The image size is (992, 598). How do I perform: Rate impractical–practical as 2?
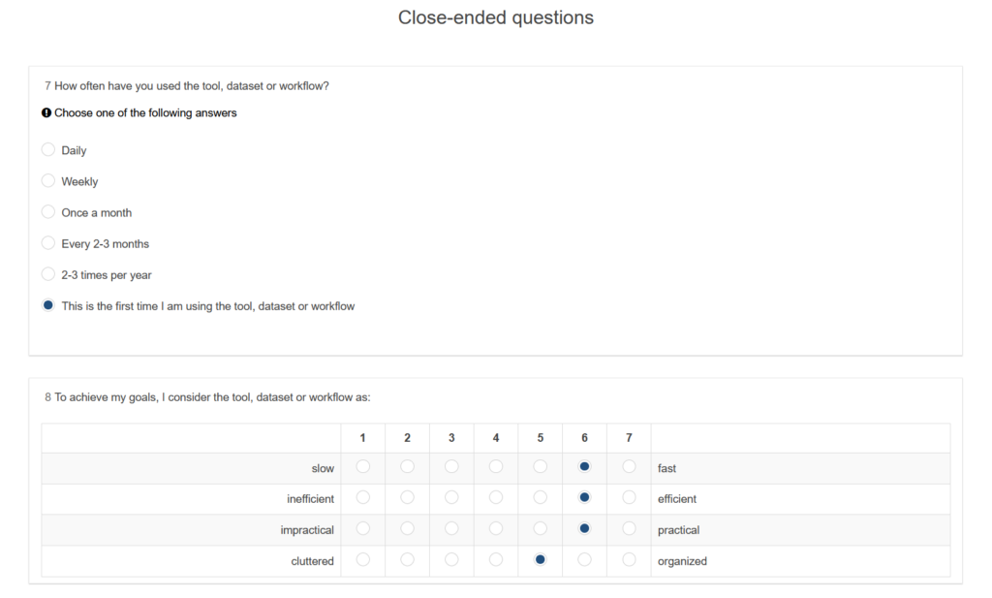pos(408,529)
